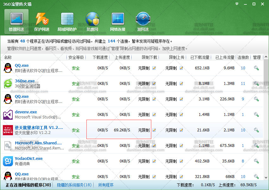Open YodaoDict.exe program name link

click(29, 158)
